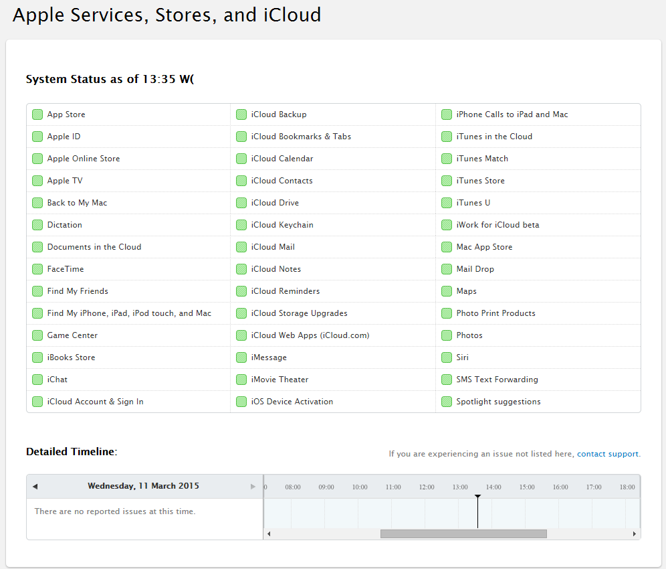Click the current time marker on timeline

point(478,511)
